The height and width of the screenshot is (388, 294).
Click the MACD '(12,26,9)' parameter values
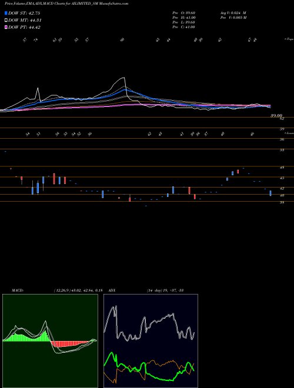point(78,290)
